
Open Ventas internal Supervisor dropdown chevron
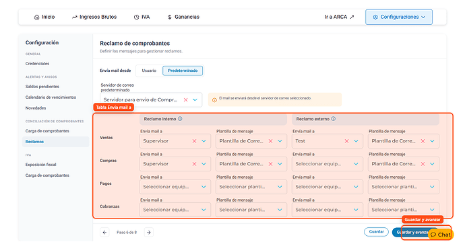(x=204, y=141)
